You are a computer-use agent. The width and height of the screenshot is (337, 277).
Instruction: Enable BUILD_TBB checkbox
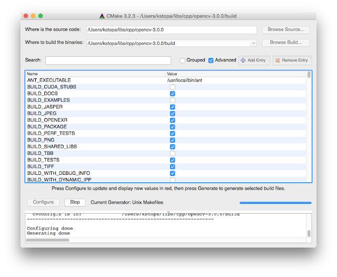pos(173,153)
